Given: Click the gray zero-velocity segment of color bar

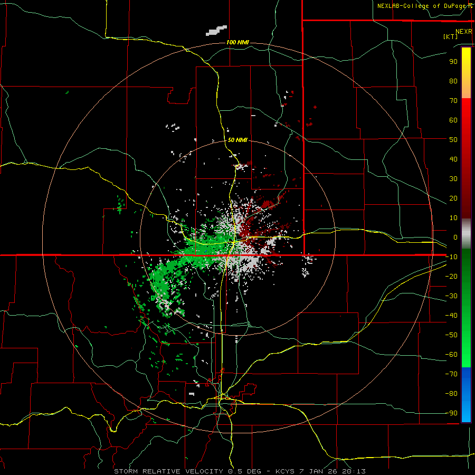Looking at the screenshot, I should point(466,234).
